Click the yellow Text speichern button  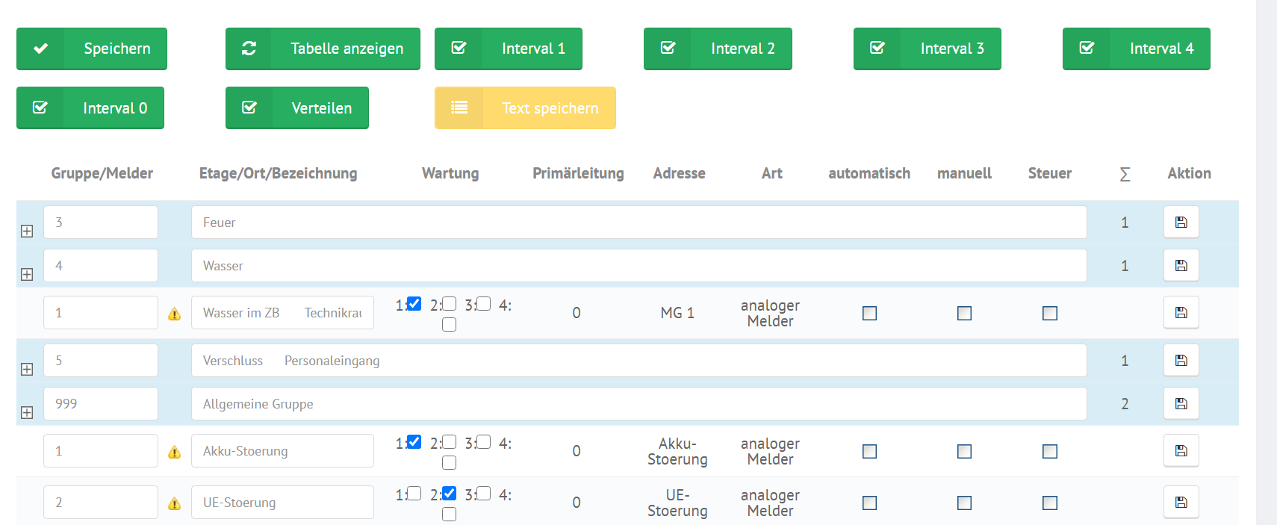click(x=525, y=108)
